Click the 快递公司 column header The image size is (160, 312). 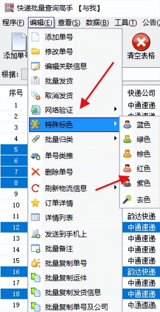tap(141, 93)
